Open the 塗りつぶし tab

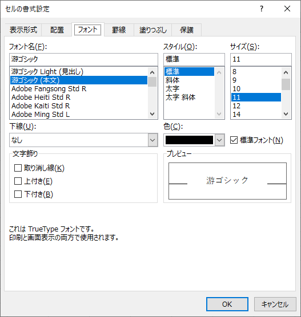tap(152, 30)
